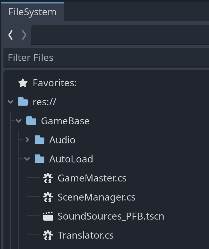
Task: Select the SoundSources_PFB.tscn file name
Action: coord(111,216)
